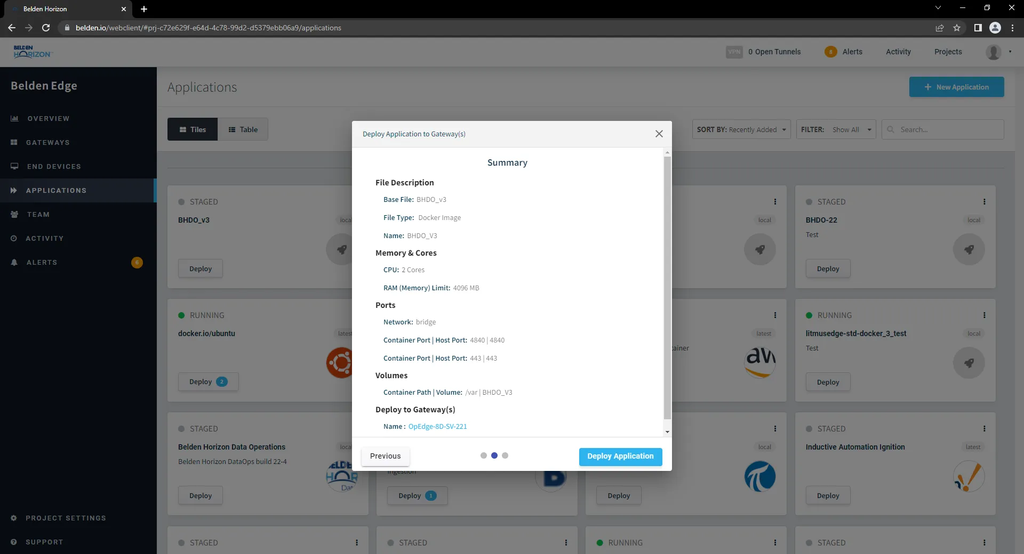Click the Support help icon
The width and height of the screenshot is (1024, 554).
point(14,542)
